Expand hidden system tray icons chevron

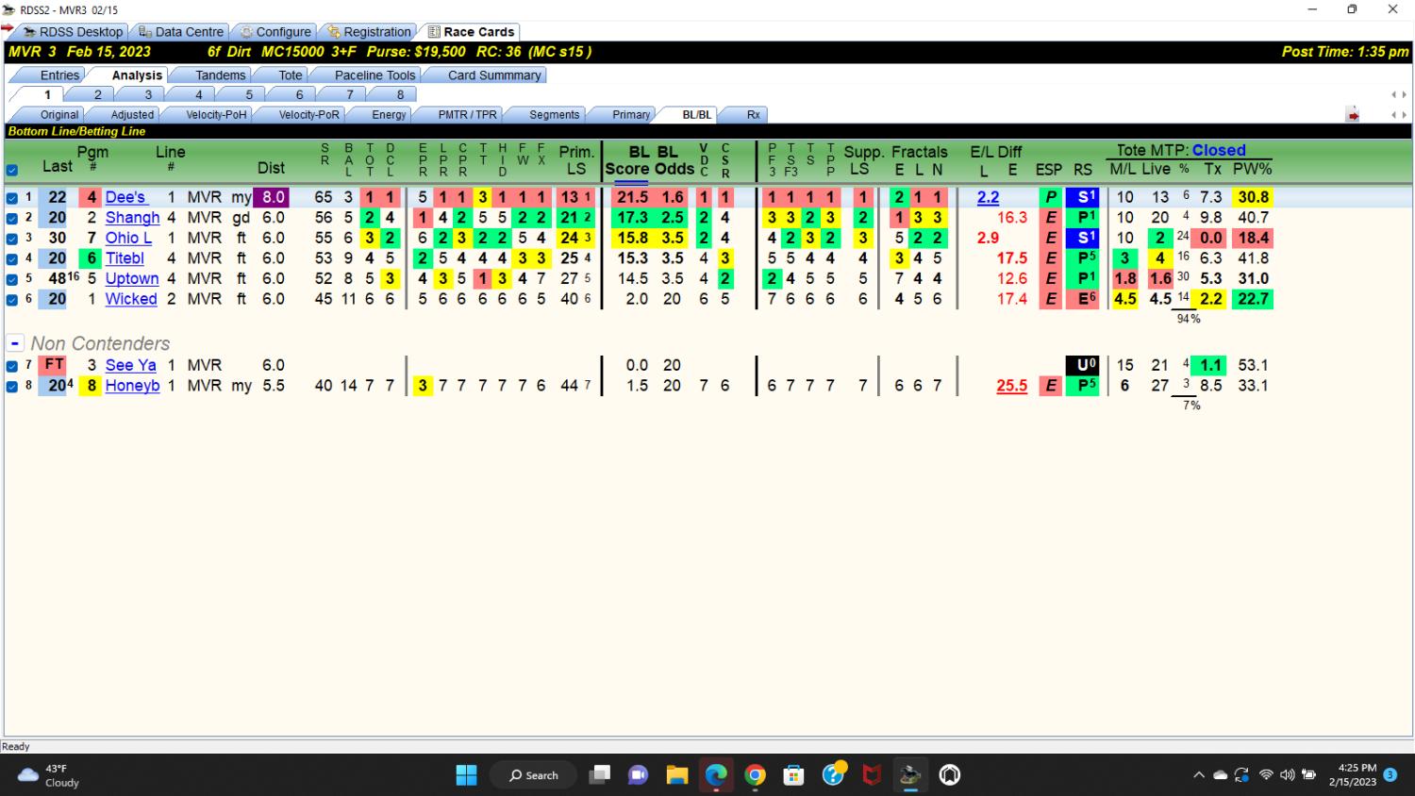(1199, 775)
